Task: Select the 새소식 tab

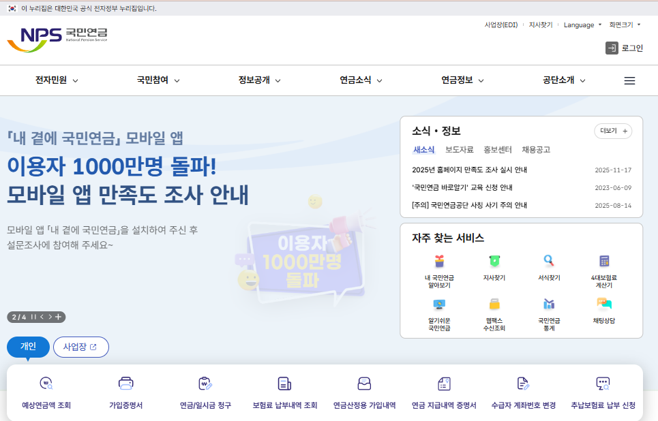Action: pos(424,150)
